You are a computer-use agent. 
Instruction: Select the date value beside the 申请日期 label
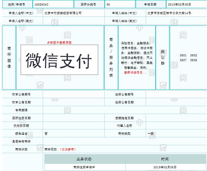pos(179,4)
